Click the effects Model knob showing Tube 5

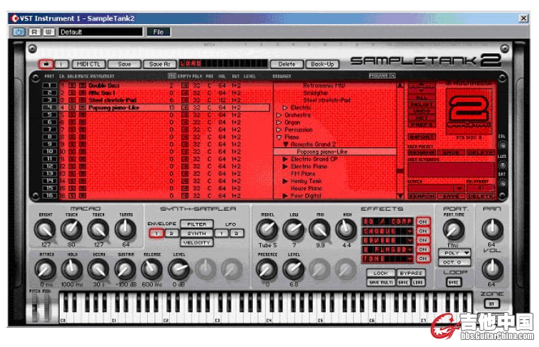click(x=267, y=229)
